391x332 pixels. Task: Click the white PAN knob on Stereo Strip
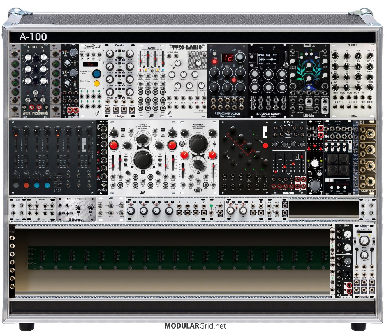[315, 163]
